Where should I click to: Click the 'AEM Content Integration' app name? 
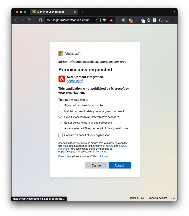(x=85, y=77)
